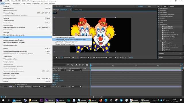Toggle draft 3D icon in timeline header
The image size is (184, 103).
[x=72, y=65]
